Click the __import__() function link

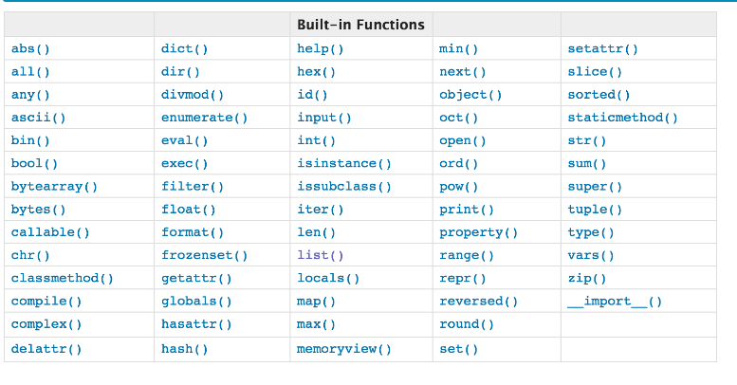point(615,302)
